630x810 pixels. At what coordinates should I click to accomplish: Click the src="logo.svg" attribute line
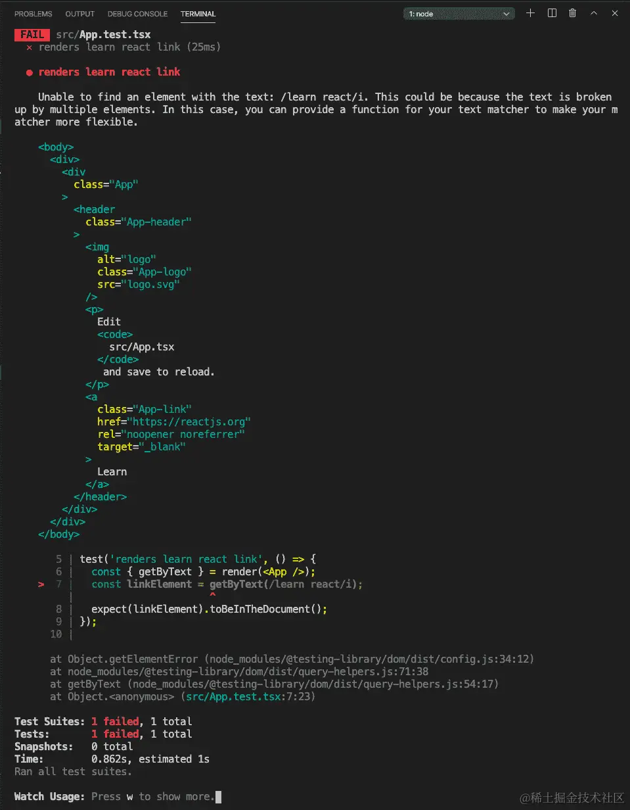pos(139,284)
